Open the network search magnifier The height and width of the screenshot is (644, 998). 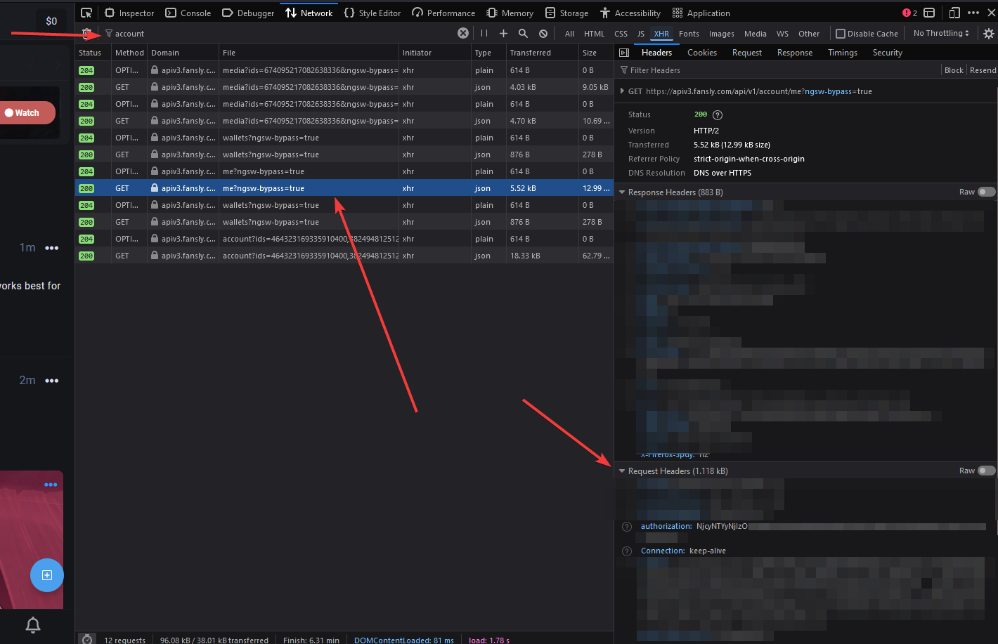pos(523,33)
